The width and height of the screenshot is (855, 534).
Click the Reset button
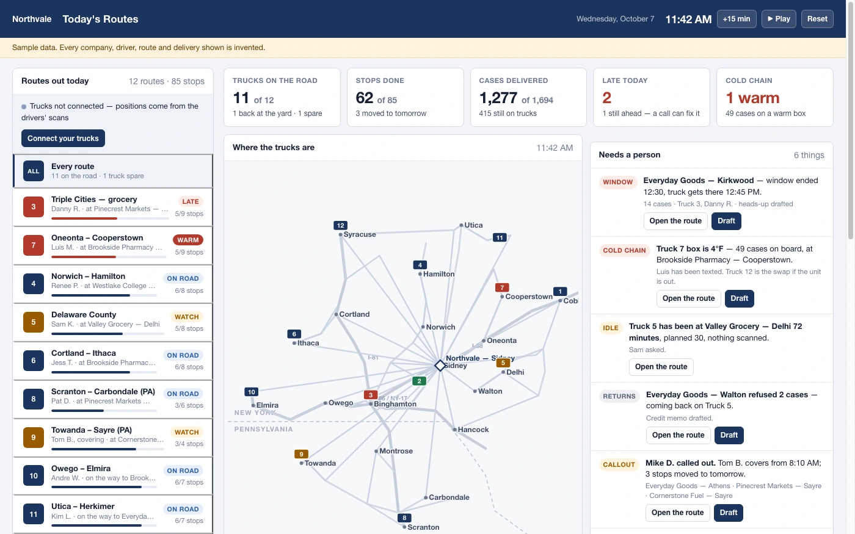click(x=817, y=19)
